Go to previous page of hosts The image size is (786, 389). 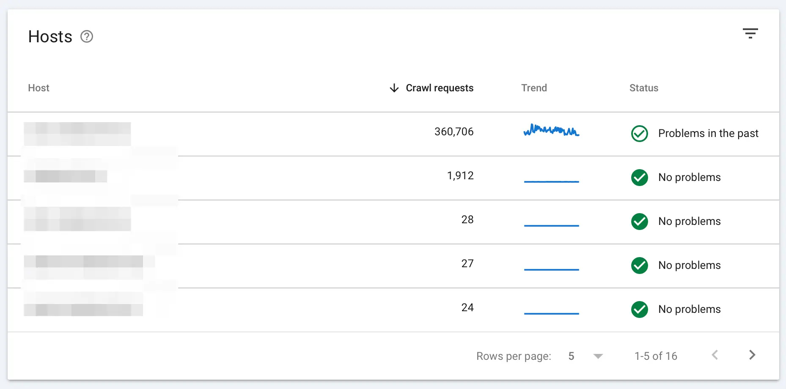click(x=715, y=355)
